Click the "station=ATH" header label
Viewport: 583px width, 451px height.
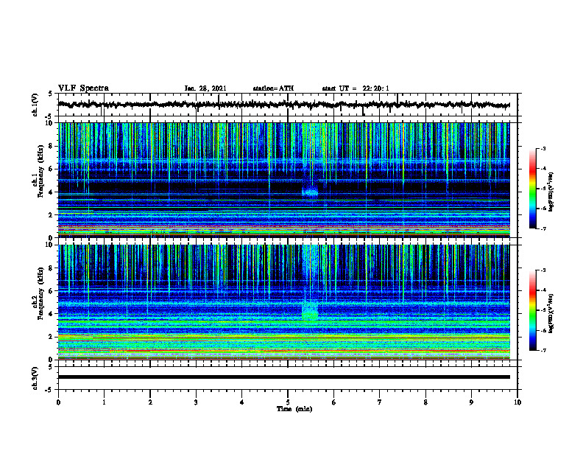coord(273,88)
